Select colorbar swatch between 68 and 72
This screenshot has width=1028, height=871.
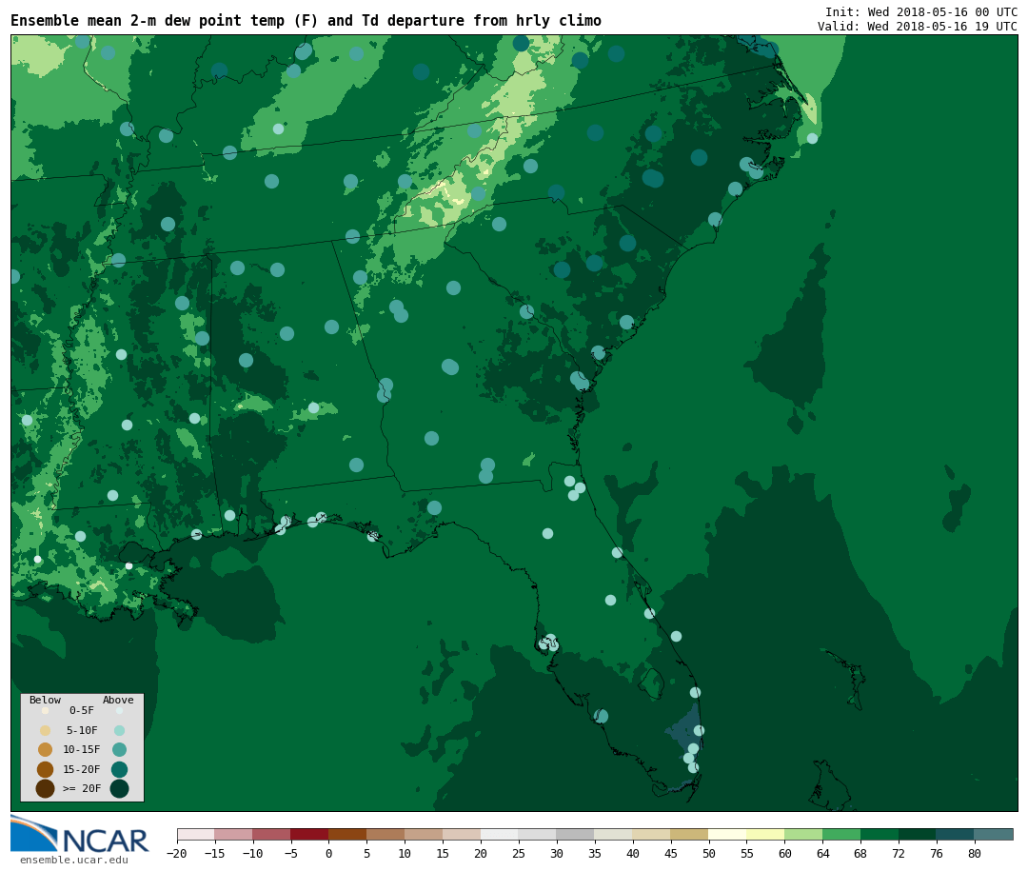point(880,834)
